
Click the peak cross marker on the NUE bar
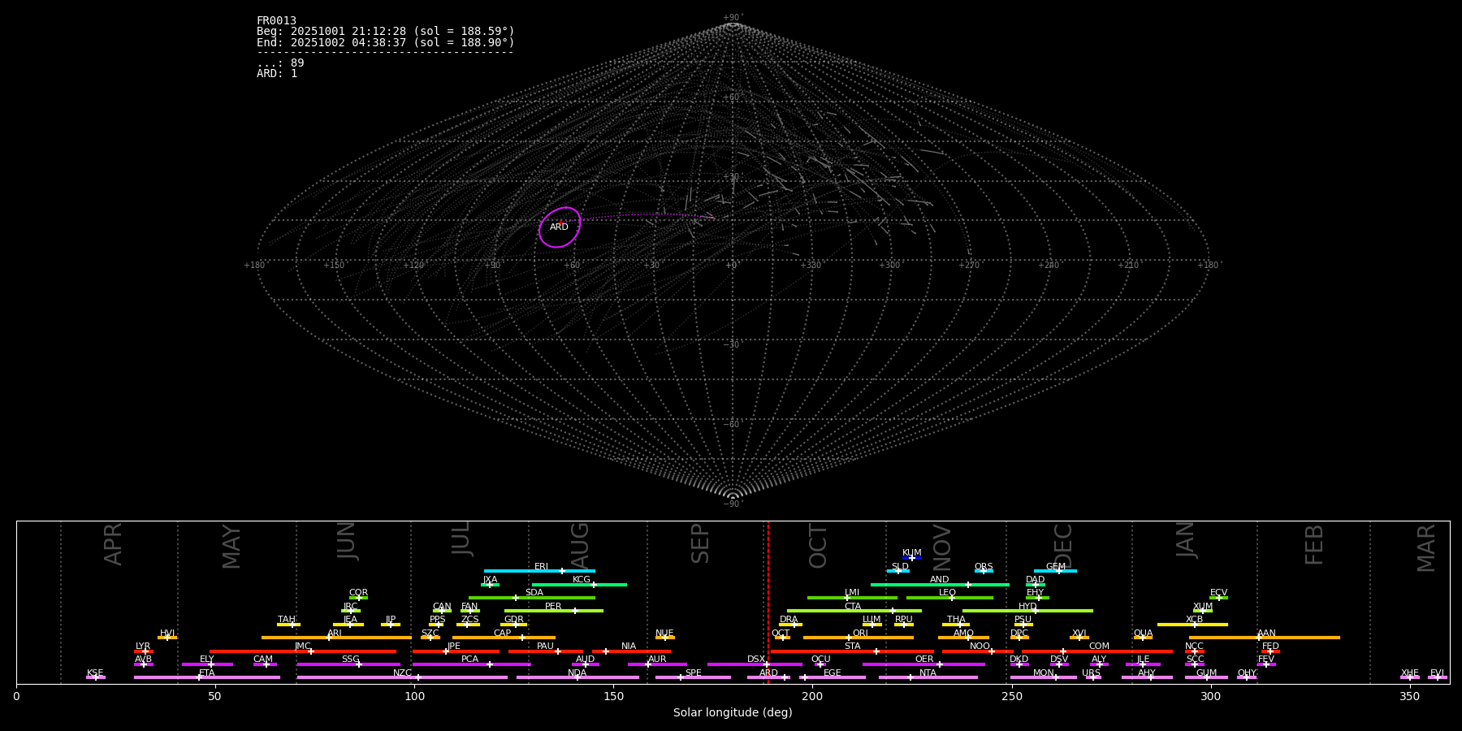[665, 638]
